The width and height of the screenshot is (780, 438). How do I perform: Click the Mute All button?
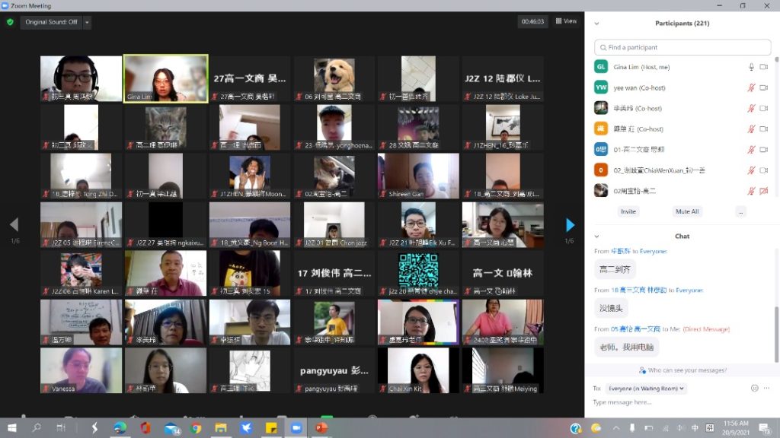click(x=687, y=211)
